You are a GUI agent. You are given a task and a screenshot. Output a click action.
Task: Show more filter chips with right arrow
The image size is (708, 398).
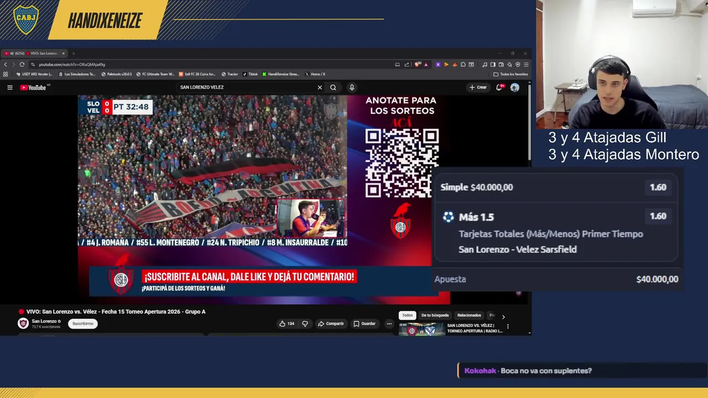[503, 317]
